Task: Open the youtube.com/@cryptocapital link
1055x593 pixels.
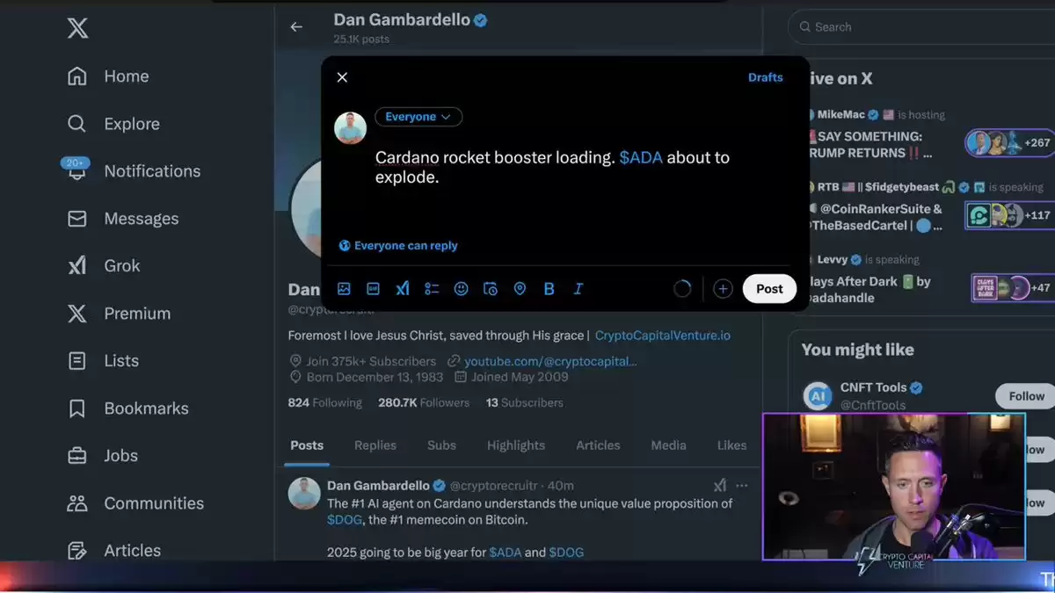Action: pos(550,361)
